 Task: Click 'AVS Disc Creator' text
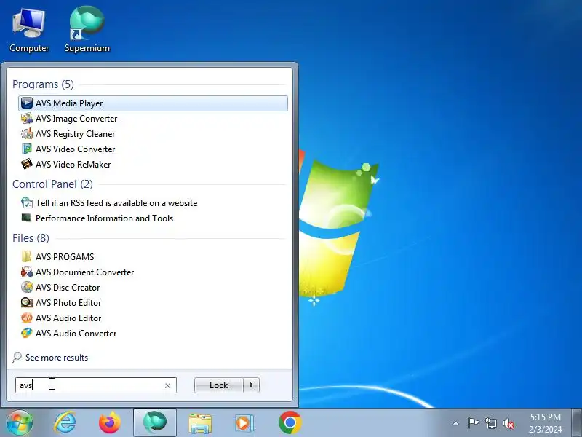[x=68, y=287]
